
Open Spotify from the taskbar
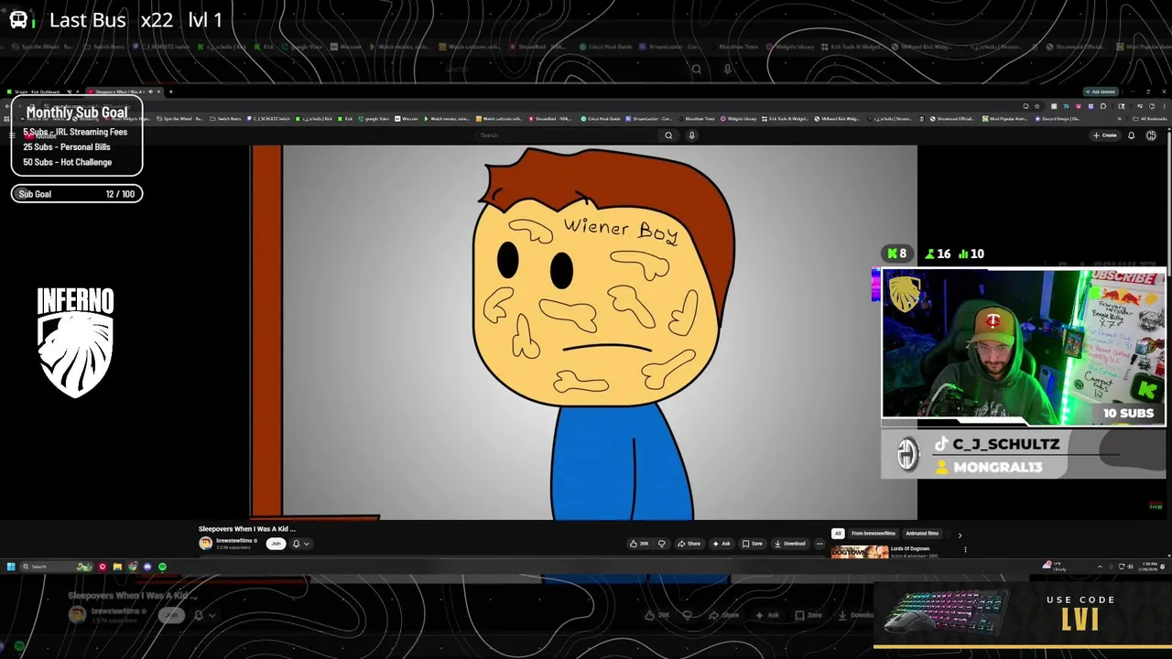pyautogui.click(x=162, y=567)
